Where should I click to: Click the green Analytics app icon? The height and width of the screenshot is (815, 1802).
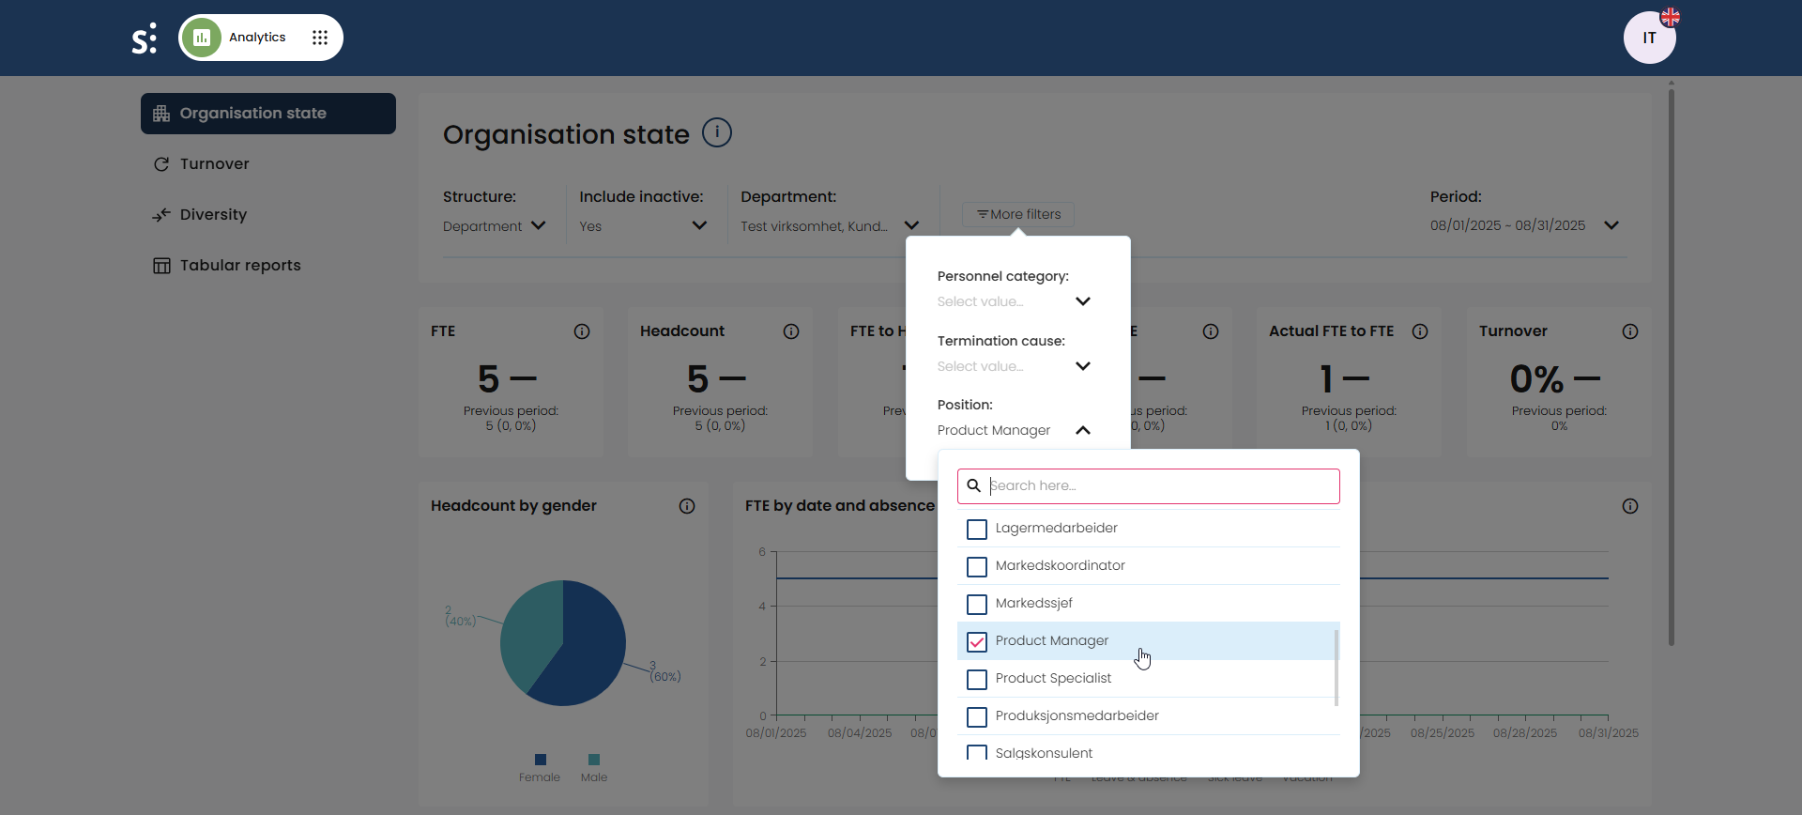(x=202, y=38)
